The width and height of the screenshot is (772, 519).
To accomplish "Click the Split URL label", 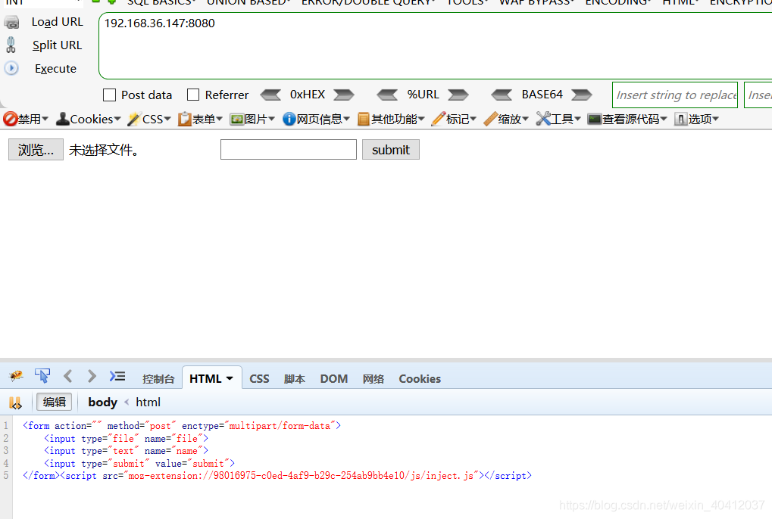I will (x=57, y=45).
